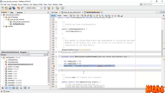The width and height of the screenshot is (165, 93).
Task: Open the Tools menu
Action: (50, 4)
